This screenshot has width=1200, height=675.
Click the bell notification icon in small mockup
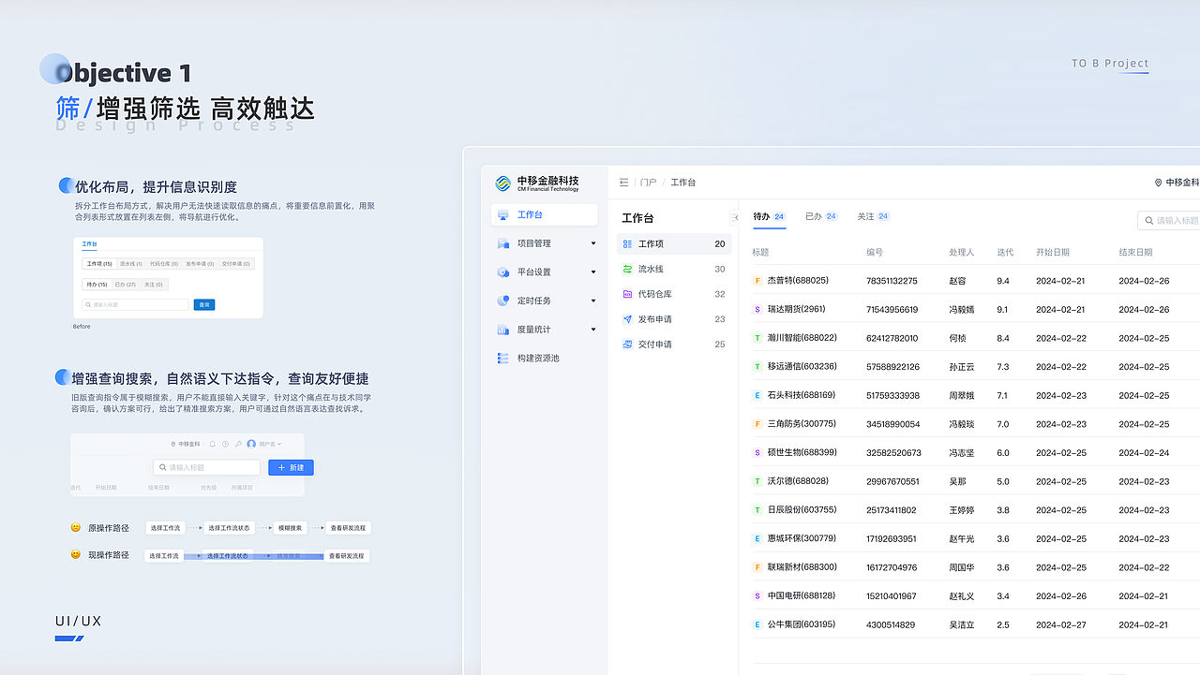213,444
